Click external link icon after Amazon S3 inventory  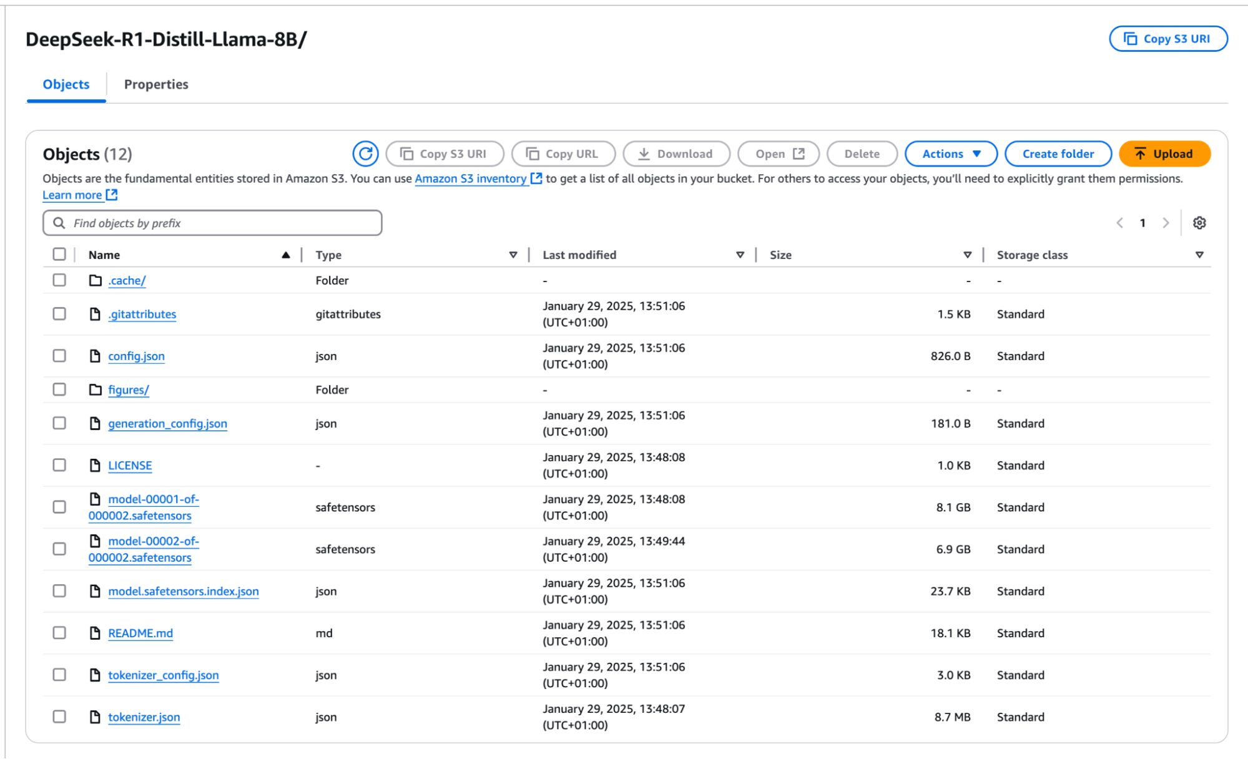point(536,179)
